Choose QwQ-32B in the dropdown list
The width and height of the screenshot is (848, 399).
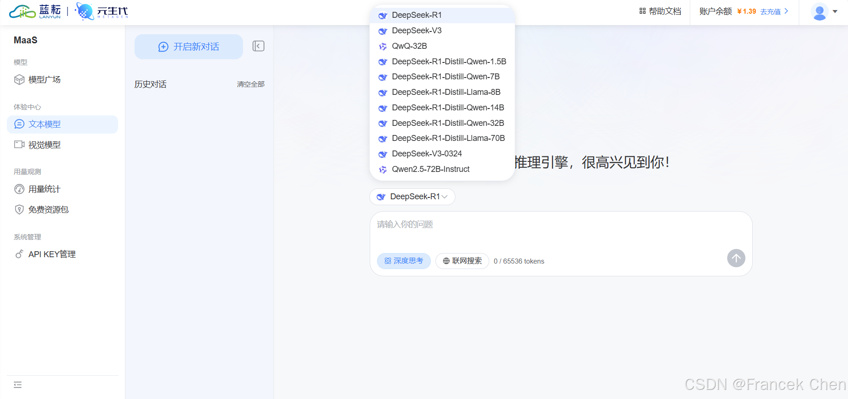coord(442,46)
